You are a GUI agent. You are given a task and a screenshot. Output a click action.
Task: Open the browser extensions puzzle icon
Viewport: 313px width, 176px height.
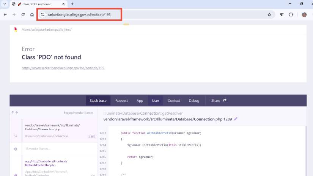(x=291, y=14)
